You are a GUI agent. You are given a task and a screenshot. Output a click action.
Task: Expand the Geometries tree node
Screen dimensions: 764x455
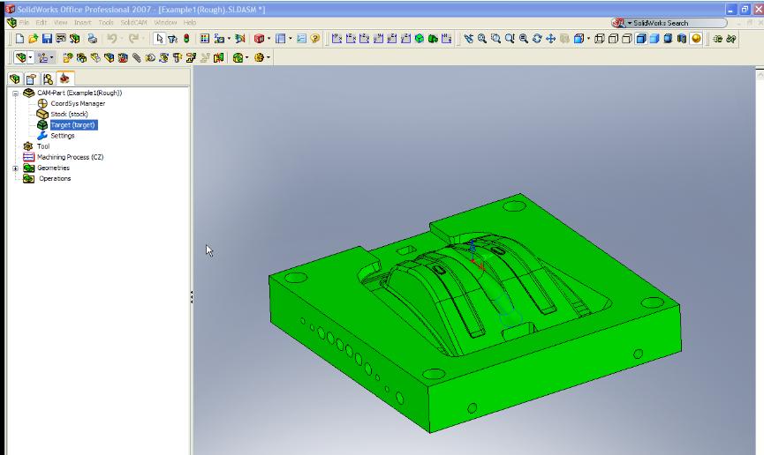(16, 168)
